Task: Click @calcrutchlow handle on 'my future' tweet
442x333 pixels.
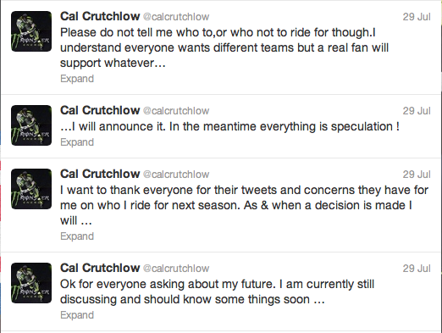Action: click(x=176, y=269)
